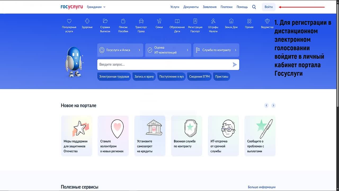The height and width of the screenshot is (191, 339).
Task: Open Установите самозапрет на кредиты card
Action: 150,136
